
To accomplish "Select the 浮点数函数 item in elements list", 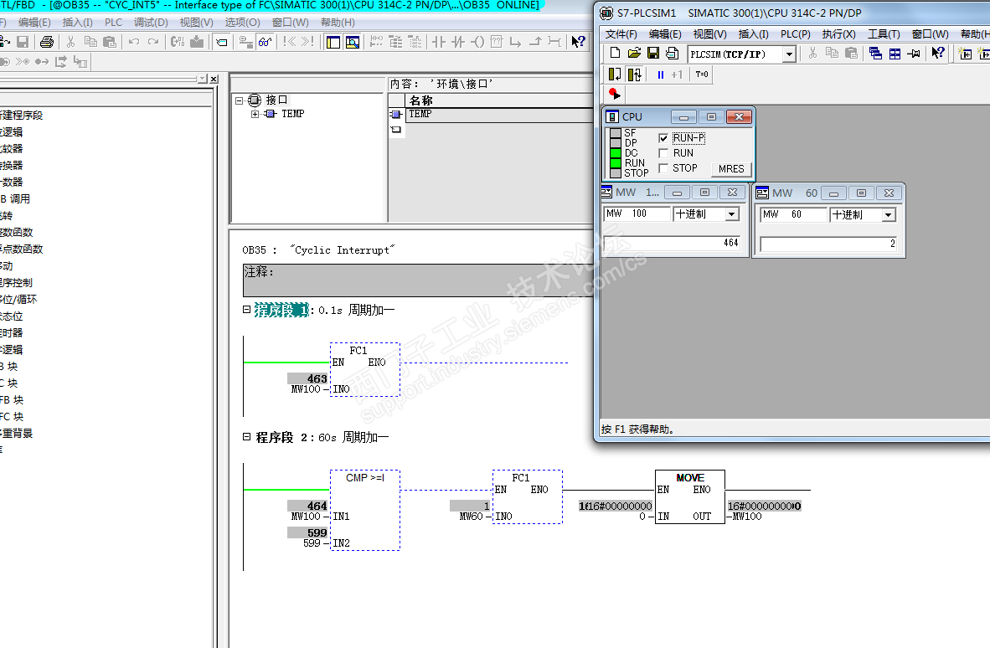I will click(22, 249).
